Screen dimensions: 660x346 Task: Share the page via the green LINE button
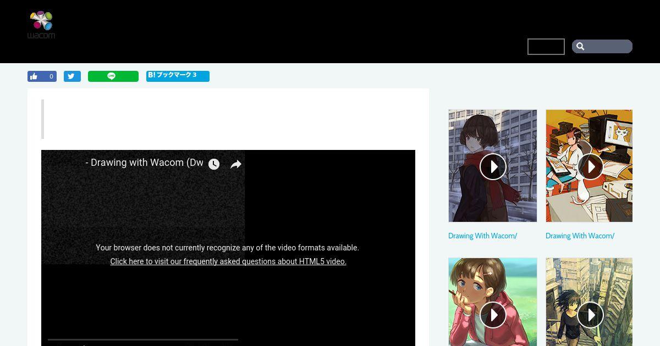point(113,76)
